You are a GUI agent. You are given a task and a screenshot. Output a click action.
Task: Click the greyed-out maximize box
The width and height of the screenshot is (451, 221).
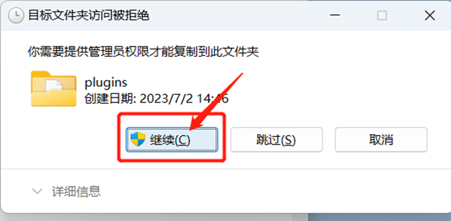382,16
